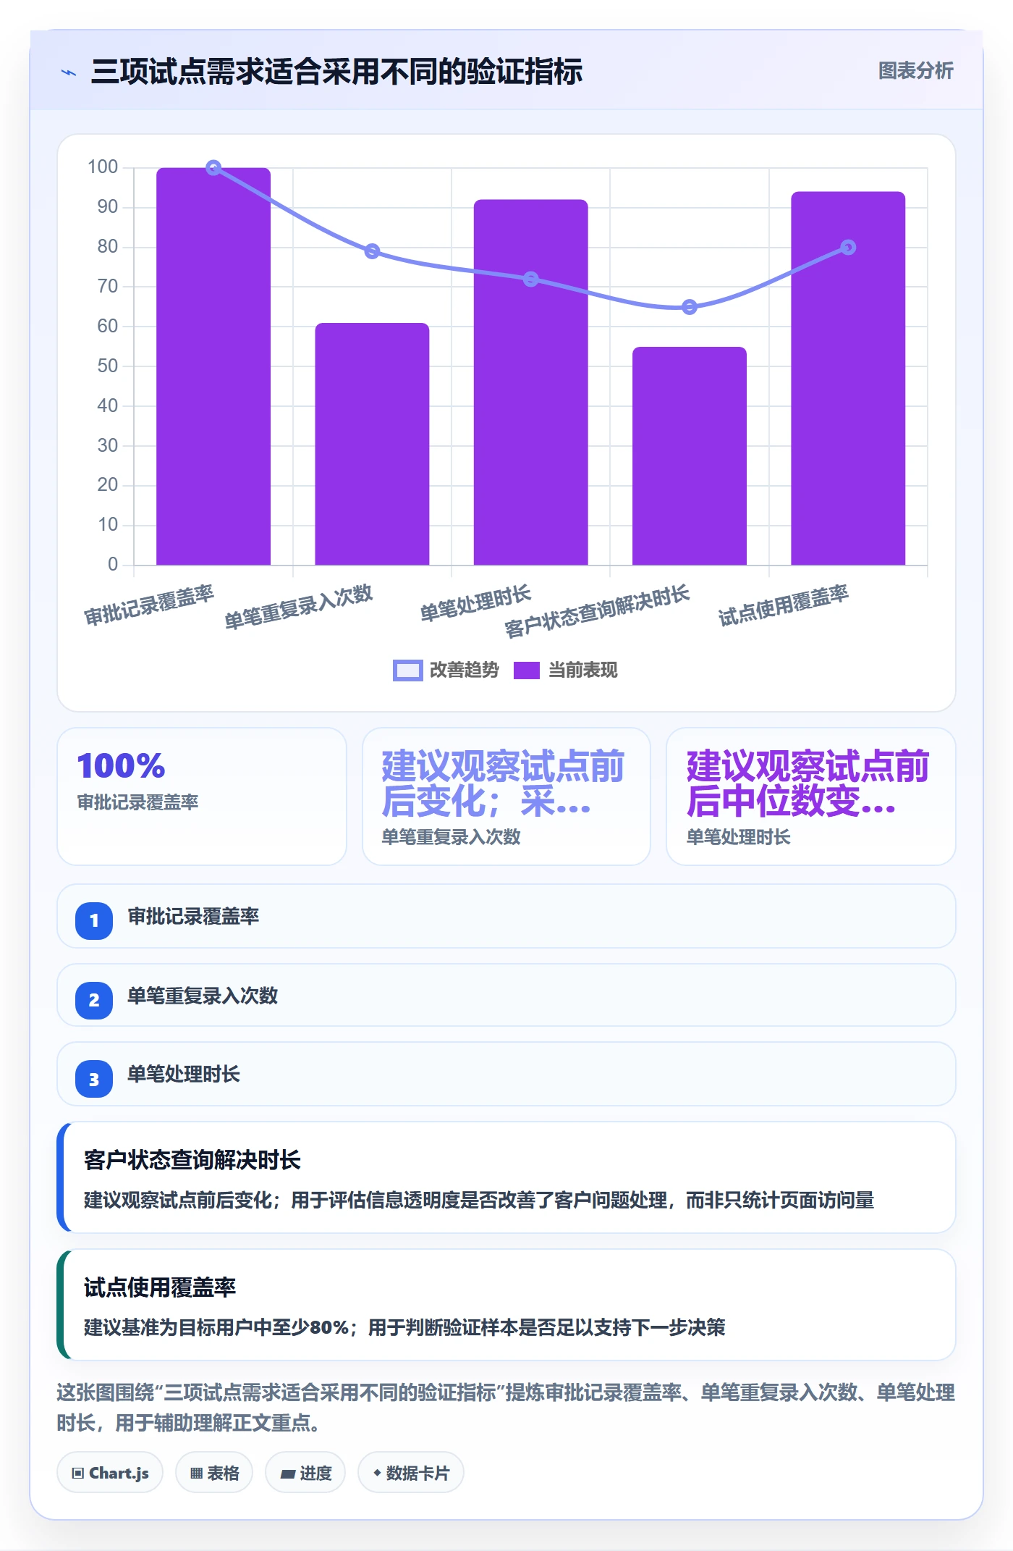Click the 试点使用覆盖率 bar in chart
Image resolution: width=1013 pixels, height=1551 pixels.
848,378
